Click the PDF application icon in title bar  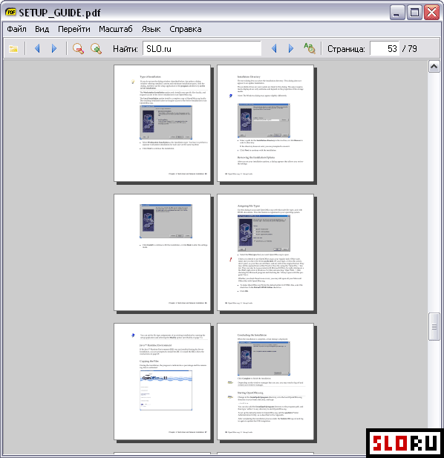coord(11,13)
